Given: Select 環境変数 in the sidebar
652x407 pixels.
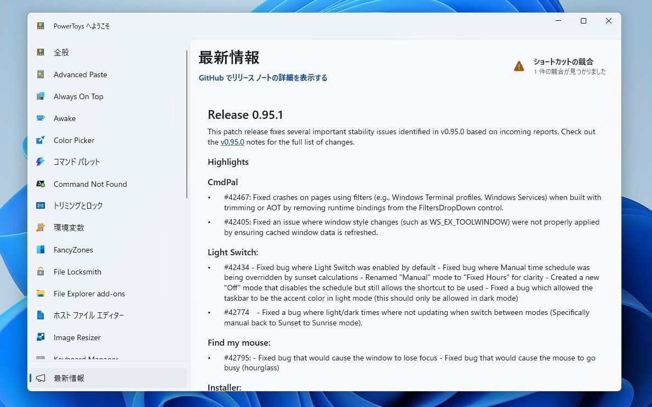Looking at the screenshot, I should click(x=108, y=228).
